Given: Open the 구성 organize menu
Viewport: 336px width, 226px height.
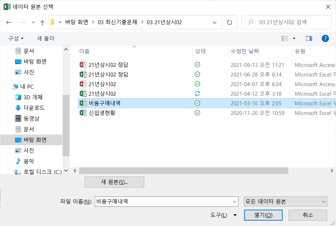Looking at the screenshot, I should pos(16,38).
